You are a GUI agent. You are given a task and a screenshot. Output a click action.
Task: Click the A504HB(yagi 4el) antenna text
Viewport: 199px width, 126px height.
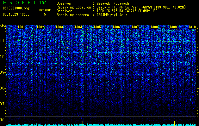(112, 15)
